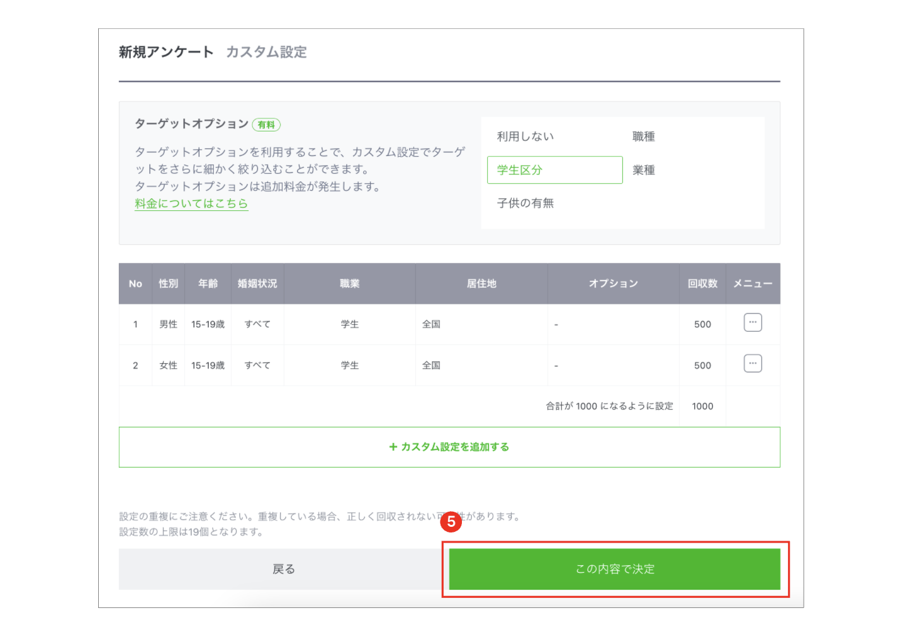Open the menu icon for row 2 (女性)
This screenshot has width=910, height=642.
pyautogui.click(x=753, y=363)
